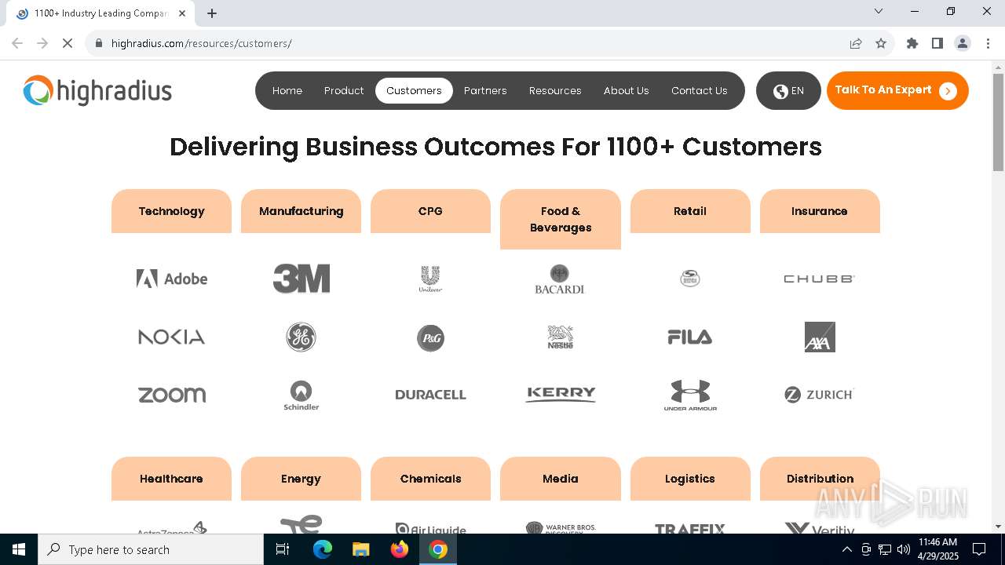This screenshot has height=565, width=1005.
Task: Click the Adobe logo
Action: (x=172, y=279)
